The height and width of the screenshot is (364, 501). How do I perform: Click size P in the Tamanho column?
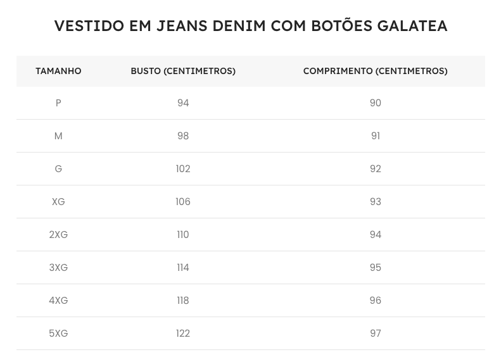[x=58, y=103]
